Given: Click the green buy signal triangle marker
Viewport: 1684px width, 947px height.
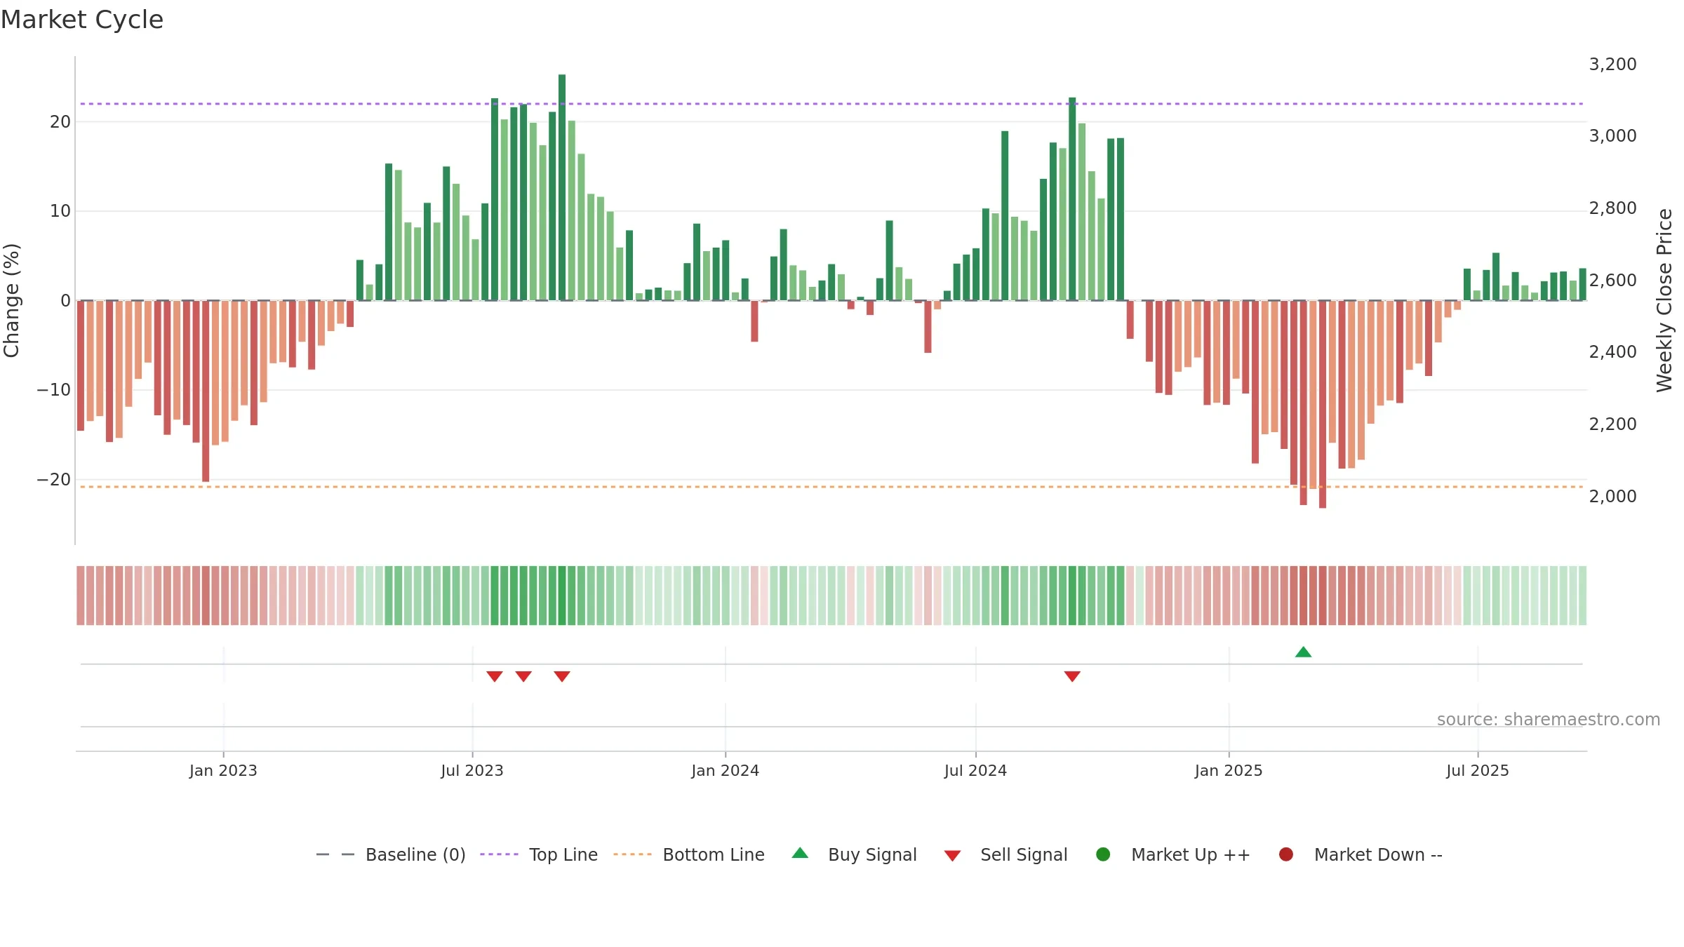Looking at the screenshot, I should [x=1303, y=652].
